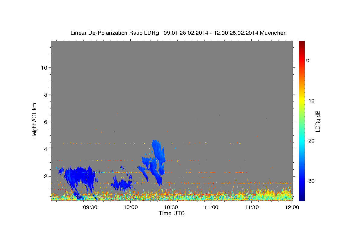Click the 'Height AGL km' axis label
The height and width of the screenshot is (241, 362).
pos(34,120)
